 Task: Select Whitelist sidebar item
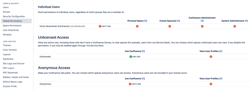coord(7,35)
